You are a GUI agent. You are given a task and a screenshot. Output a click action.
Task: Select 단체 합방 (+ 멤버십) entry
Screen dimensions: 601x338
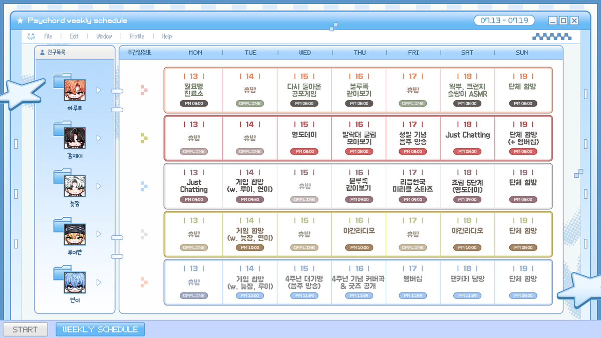(523, 138)
